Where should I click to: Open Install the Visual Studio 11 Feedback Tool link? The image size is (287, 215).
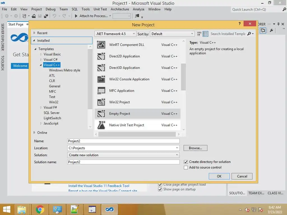pyautogui.click(x=99, y=186)
